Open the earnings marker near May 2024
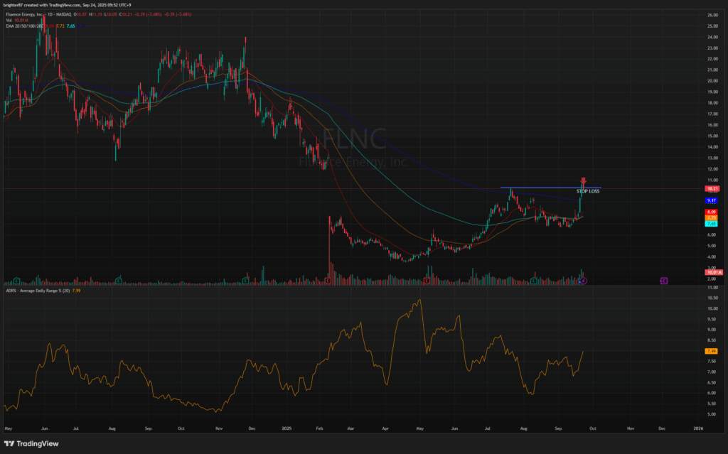Image resolution: width=728 pixels, height=454 pixels. click(x=17, y=281)
